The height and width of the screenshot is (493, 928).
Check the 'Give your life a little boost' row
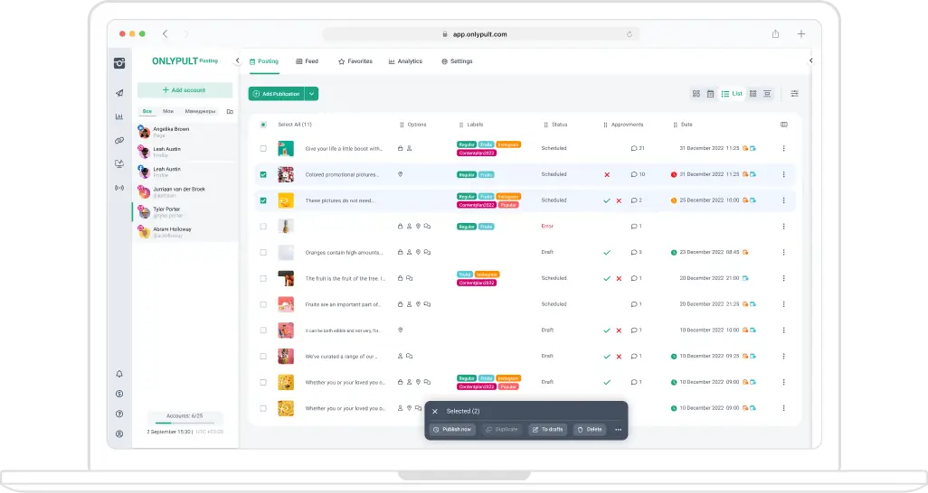(263, 148)
